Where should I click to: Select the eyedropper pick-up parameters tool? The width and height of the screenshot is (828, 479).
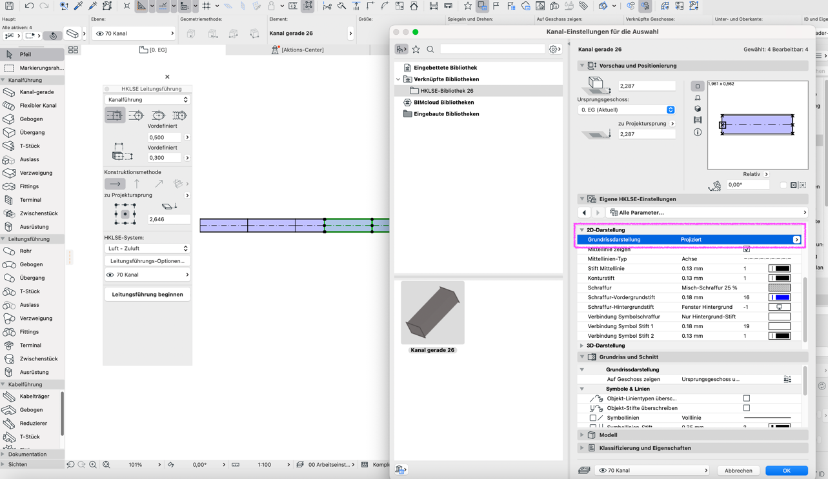coord(78,6)
